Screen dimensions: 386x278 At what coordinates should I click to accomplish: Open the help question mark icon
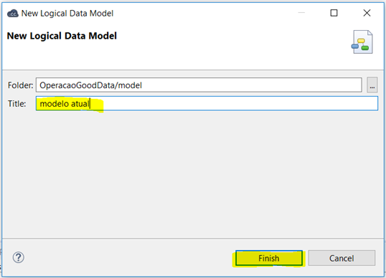(x=19, y=258)
